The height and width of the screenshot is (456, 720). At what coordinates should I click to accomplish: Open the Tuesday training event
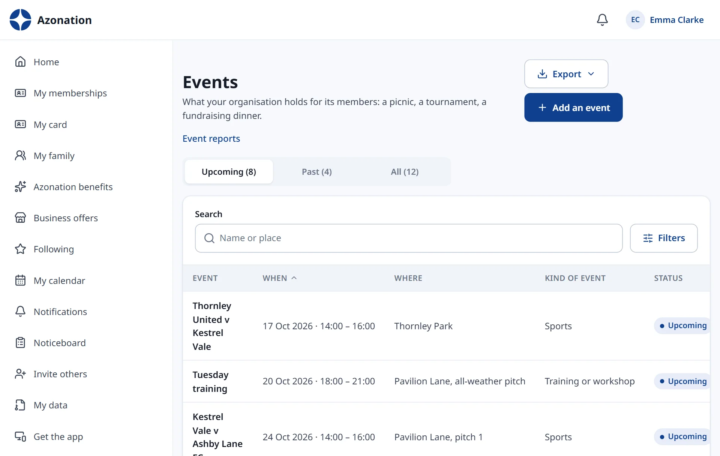(x=211, y=382)
